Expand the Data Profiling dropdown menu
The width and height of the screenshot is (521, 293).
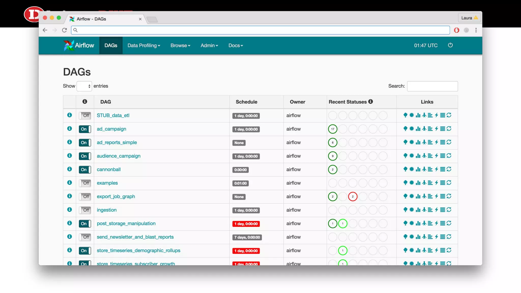coord(144,46)
